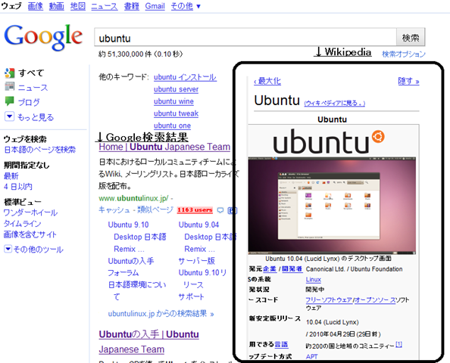
Task: Expand その他のツール arrow in sidebar
Action: (x=8, y=249)
